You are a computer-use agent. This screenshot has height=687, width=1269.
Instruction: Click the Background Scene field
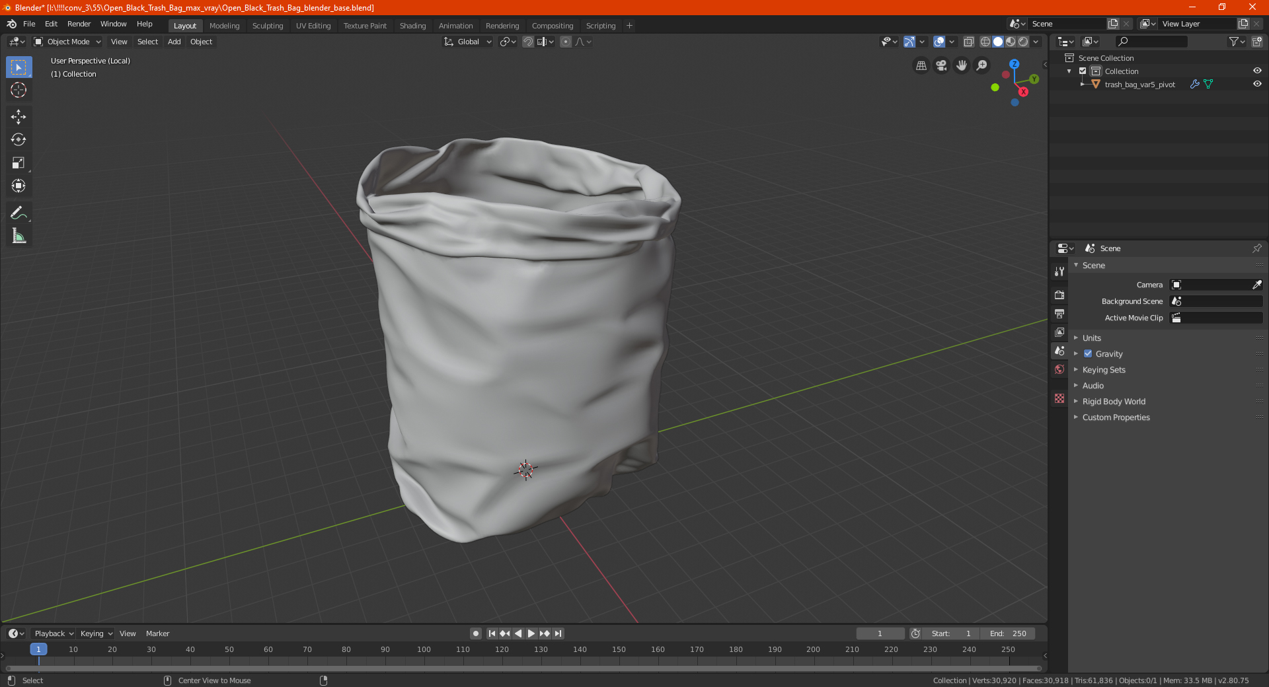pos(1216,301)
